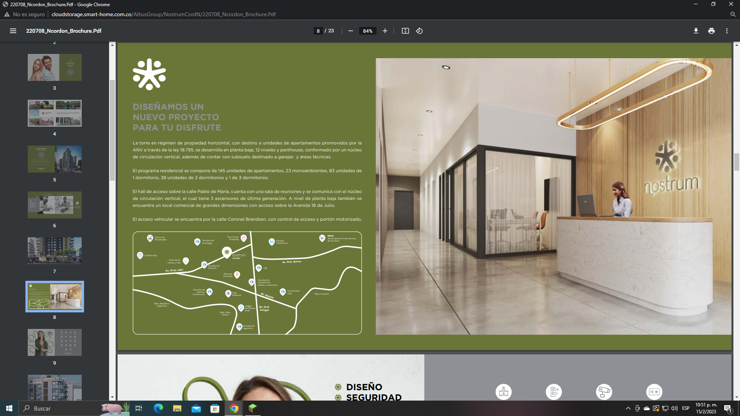Screen dimensions: 740x416
Task: Open page 9 thumbnail
Action: pyautogui.click(x=55, y=342)
